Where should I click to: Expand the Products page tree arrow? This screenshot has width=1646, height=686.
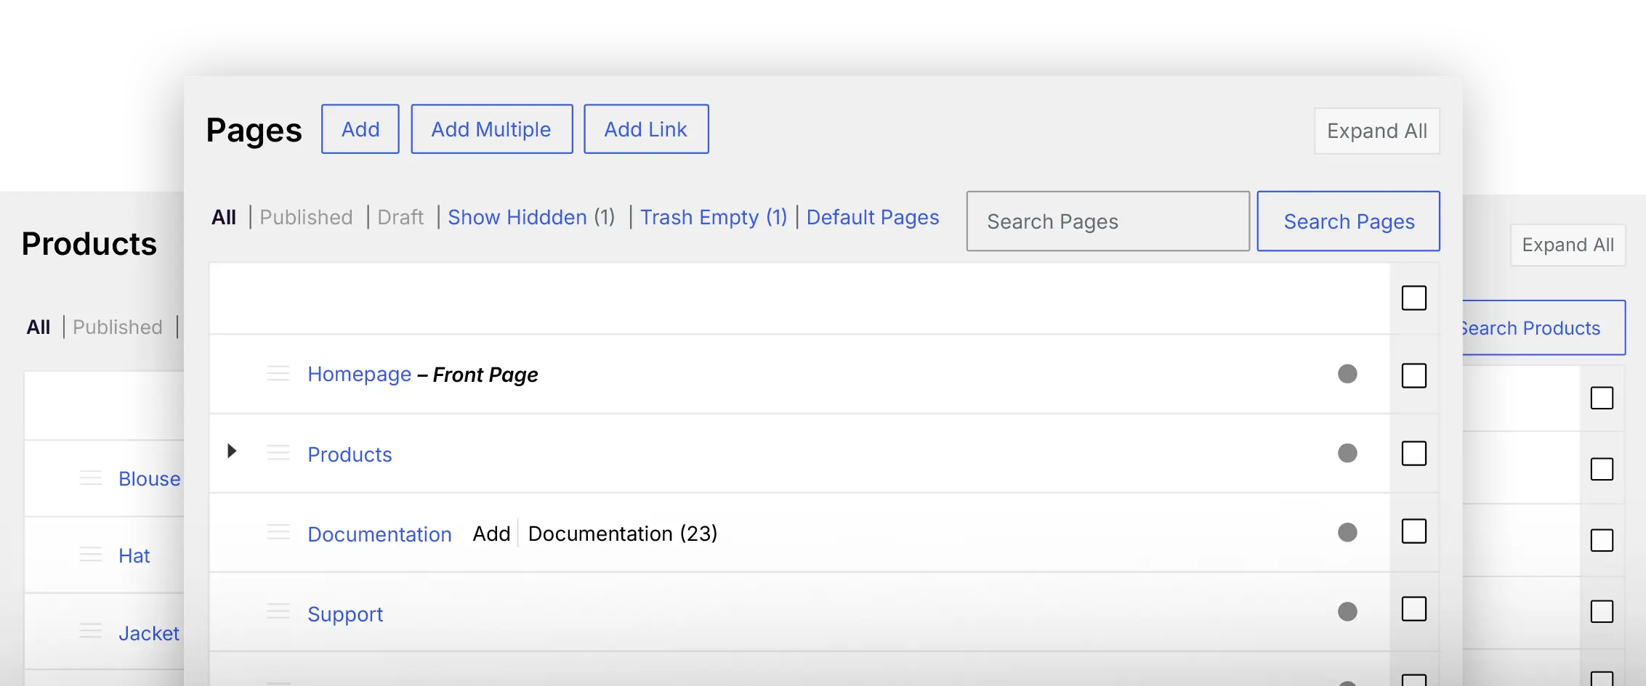click(x=232, y=451)
